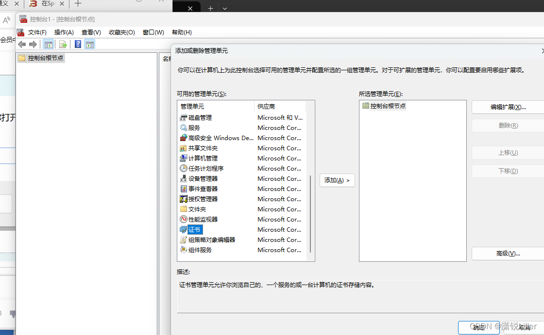Click the 文件夹 folder icon in snap-in list
The height and width of the screenshot is (335, 544).
point(183,209)
